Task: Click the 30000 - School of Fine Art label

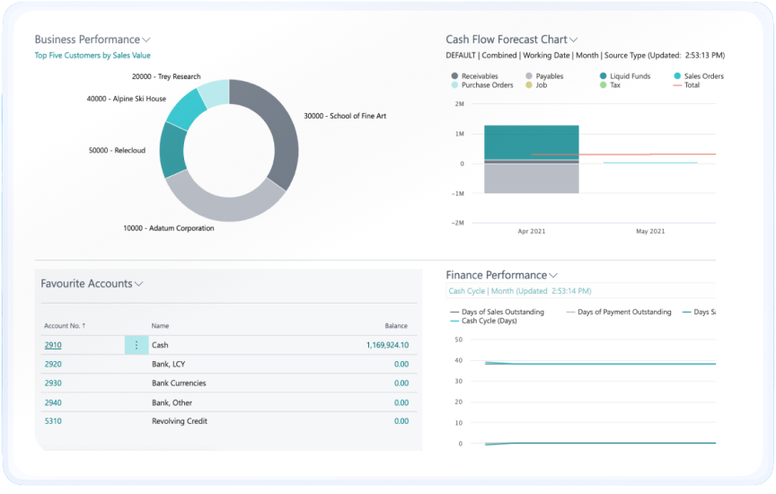Action: (345, 116)
